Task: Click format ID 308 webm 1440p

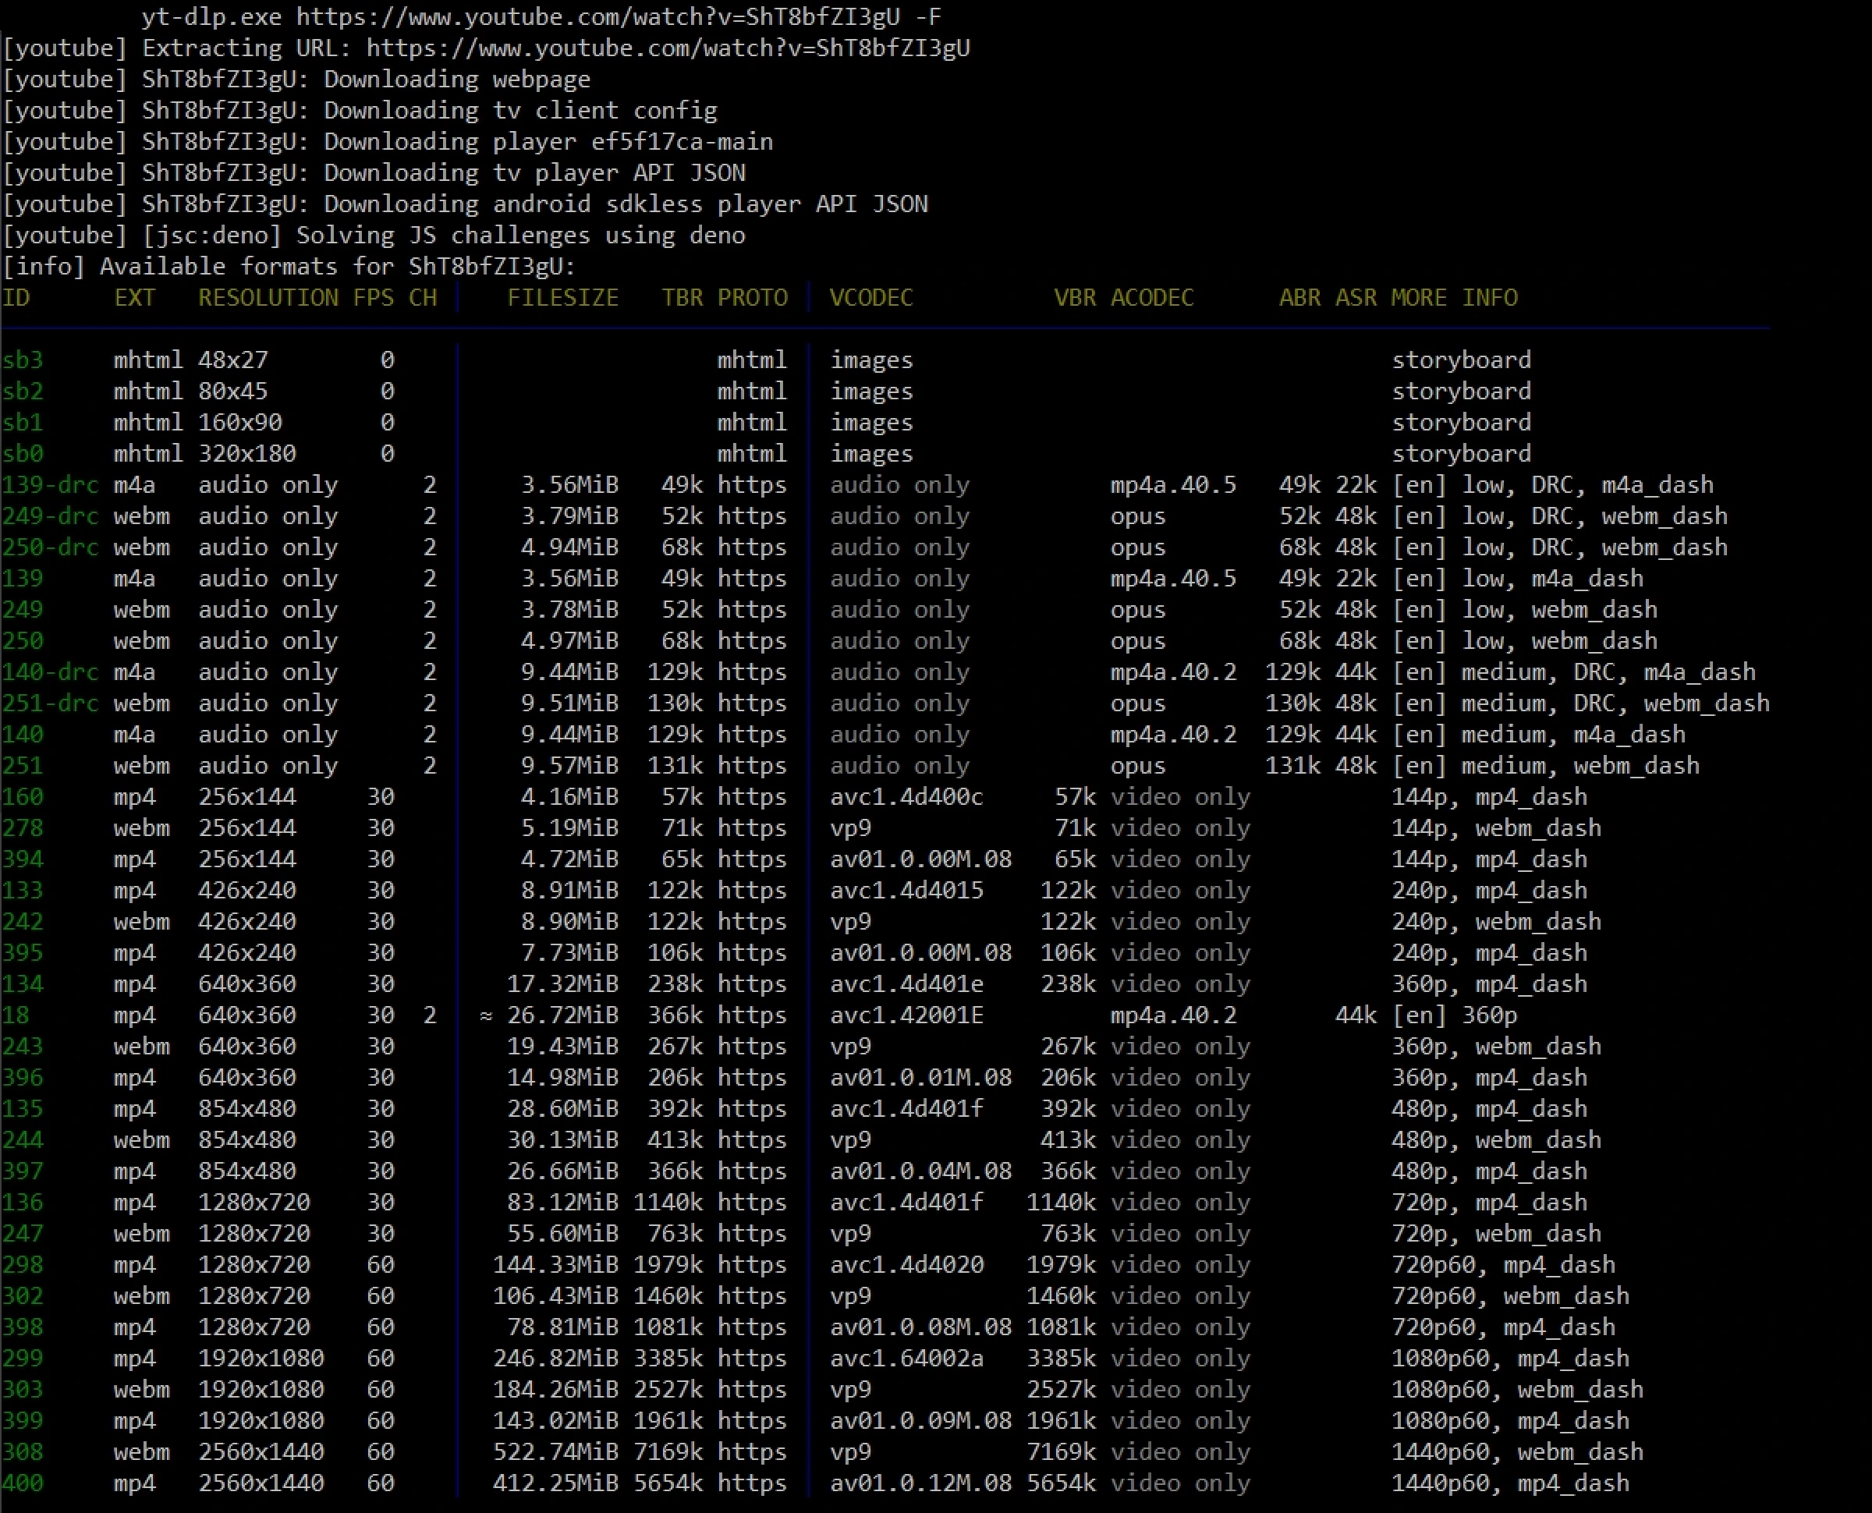Action: 23,1452
